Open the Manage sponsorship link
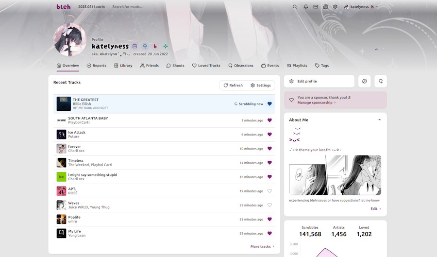Viewport: 437px width, 257px height. pyautogui.click(x=316, y=103)
